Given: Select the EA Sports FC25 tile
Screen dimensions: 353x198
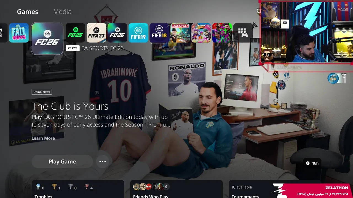Looking at the screenshot, I should point(75,33).
